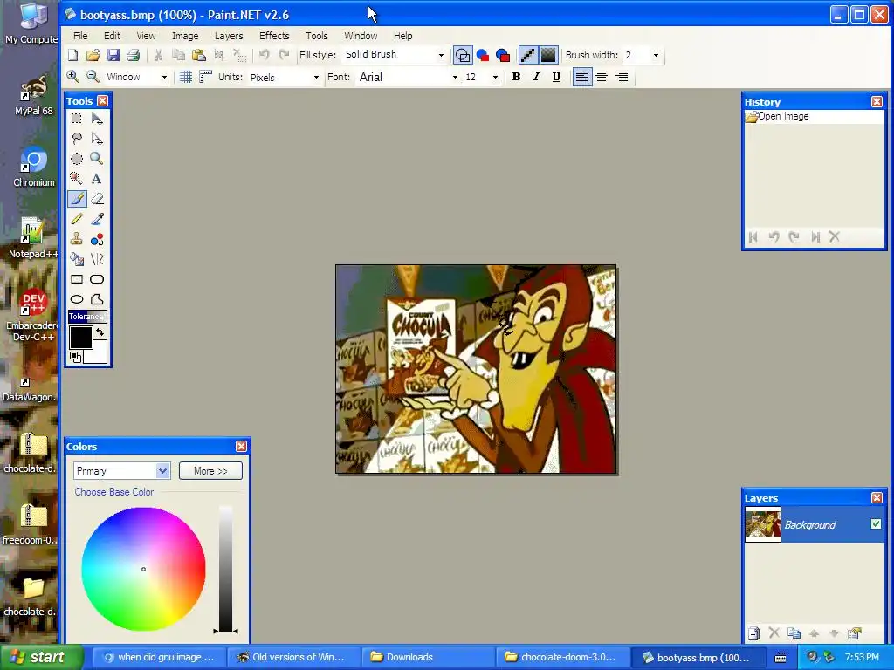
Task: Select the Line/Curve tool
Action: [x=97, y=259]
